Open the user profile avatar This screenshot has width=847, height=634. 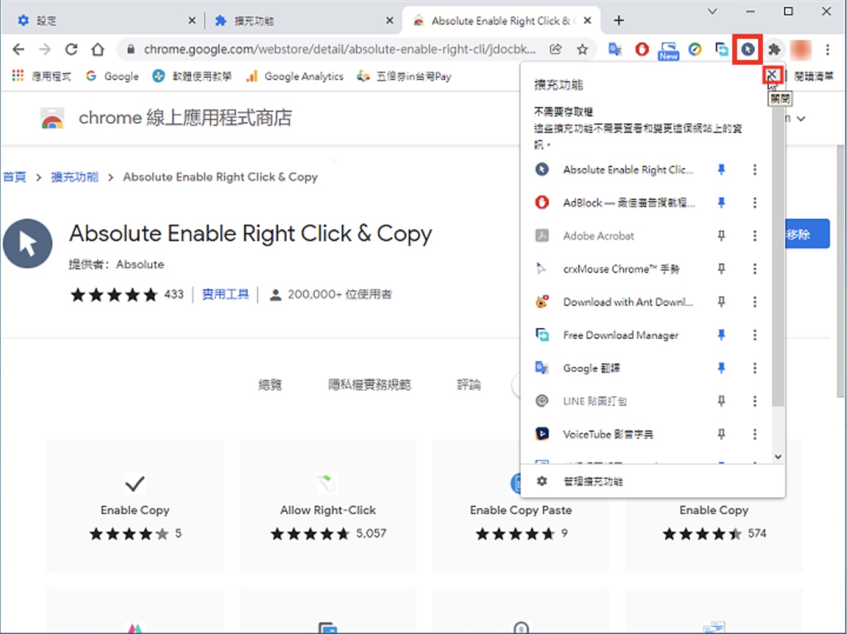[x=801, y=49]
